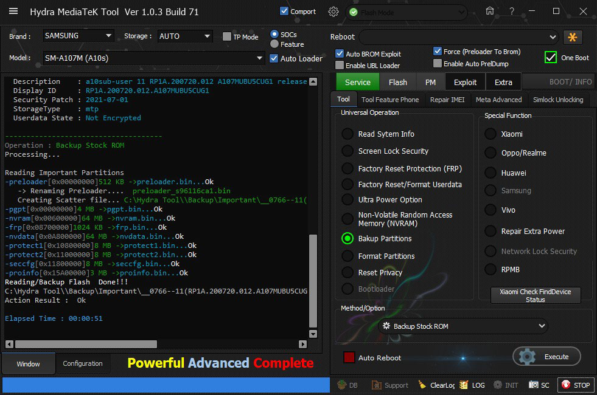
Task: Open the help question mark icon
Action: tap(512, 12)
